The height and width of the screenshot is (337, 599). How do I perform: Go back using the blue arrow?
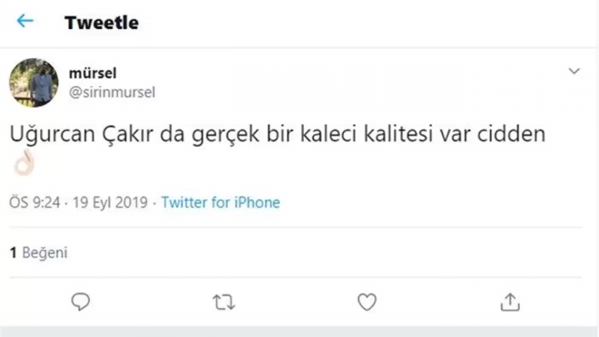24,21
